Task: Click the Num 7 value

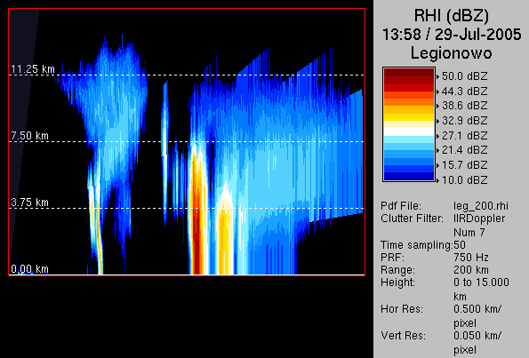Action: point(469,232)
